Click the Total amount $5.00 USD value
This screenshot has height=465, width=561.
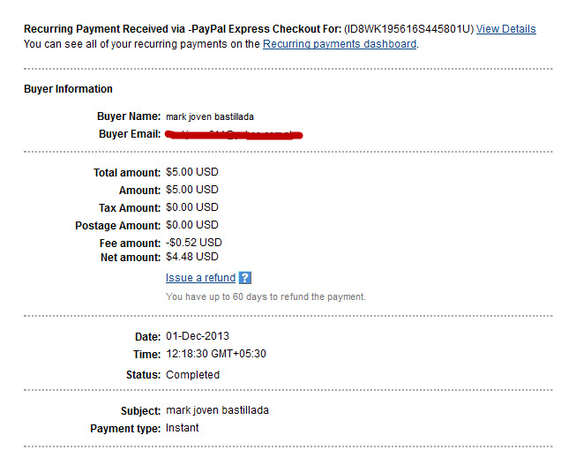point(192,172)
